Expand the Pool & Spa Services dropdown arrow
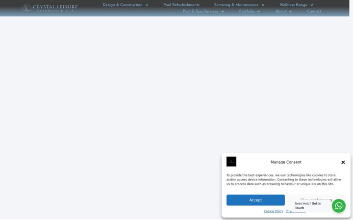This screenshot has width=353, height=220. pos(223,11)
